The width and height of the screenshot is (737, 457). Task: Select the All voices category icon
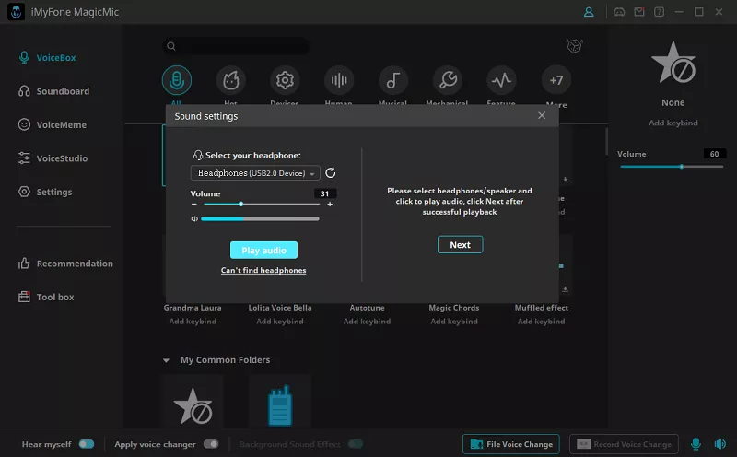click(x=177, y=80)
